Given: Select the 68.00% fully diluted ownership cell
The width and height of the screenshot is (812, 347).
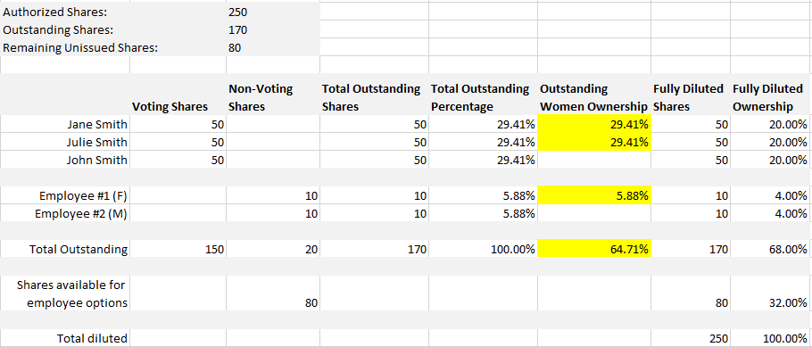Looking at the screenshot, I should (x=770, y=249).
